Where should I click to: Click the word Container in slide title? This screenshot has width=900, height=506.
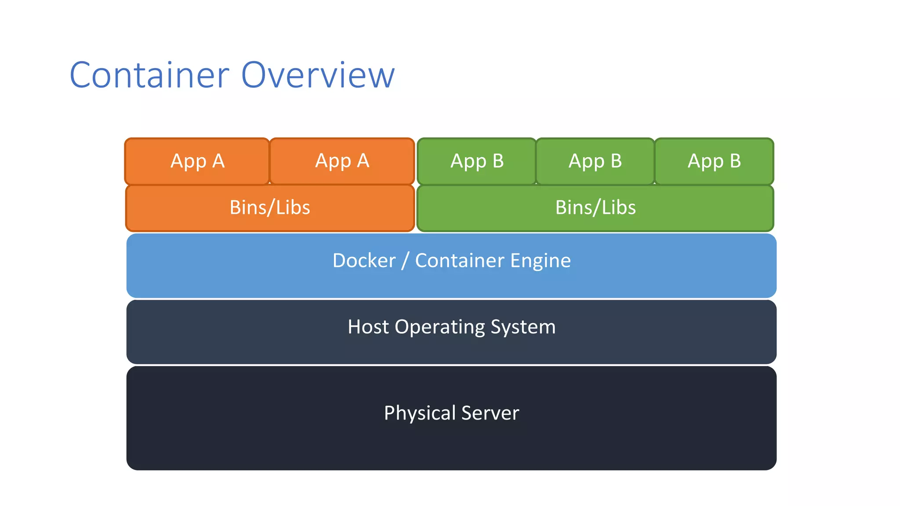[x=149, y=75]
